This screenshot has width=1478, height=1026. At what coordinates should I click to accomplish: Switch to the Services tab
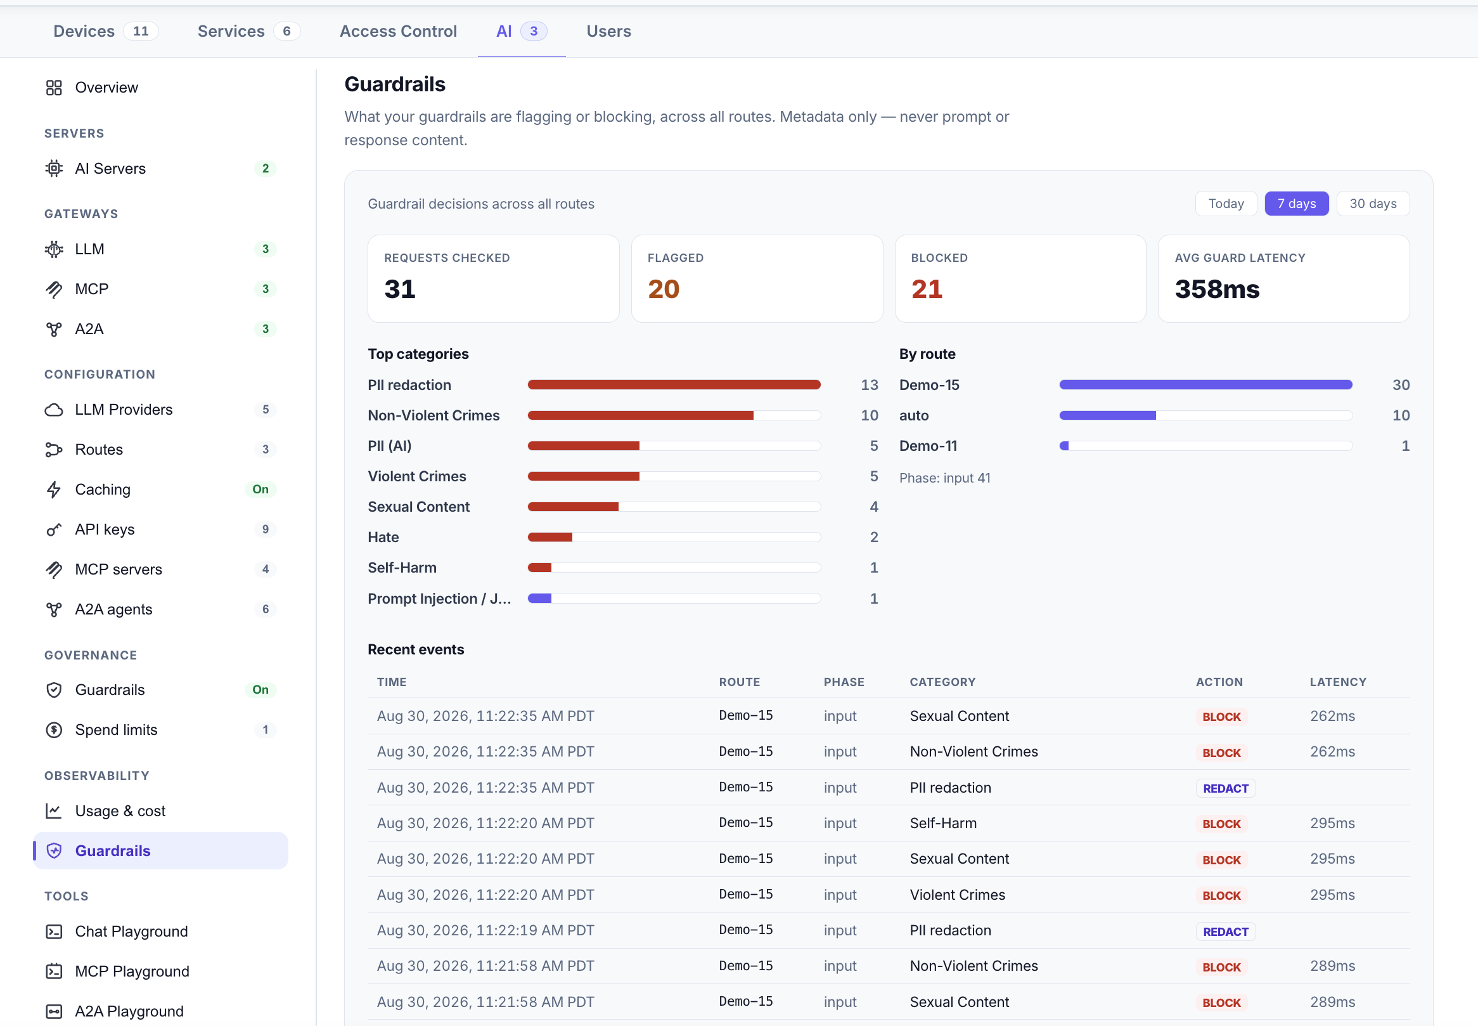coord(248,31)
